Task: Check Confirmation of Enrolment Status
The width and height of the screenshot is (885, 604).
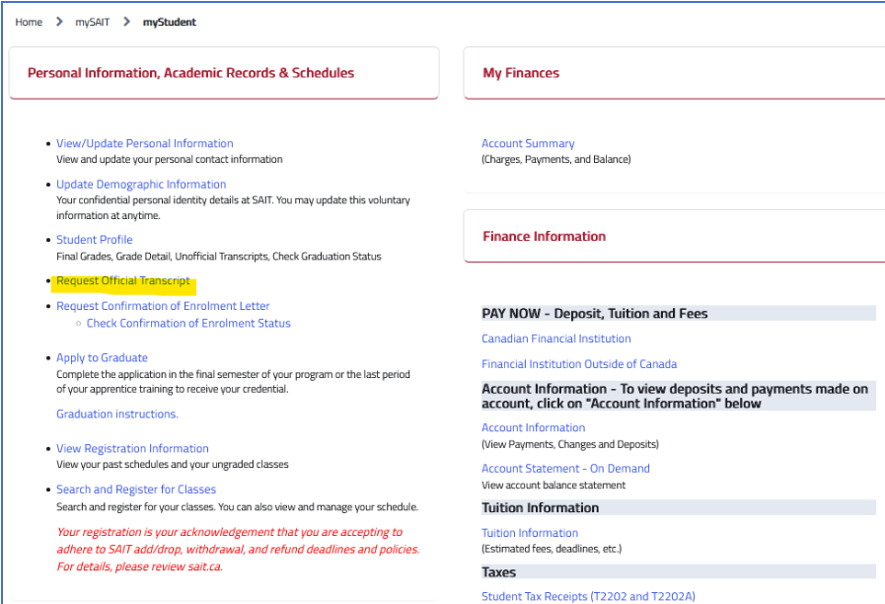Action: (188, 323)
